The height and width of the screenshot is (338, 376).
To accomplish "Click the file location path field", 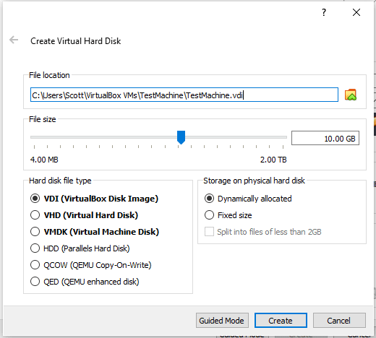I will [x=184, y=95].
